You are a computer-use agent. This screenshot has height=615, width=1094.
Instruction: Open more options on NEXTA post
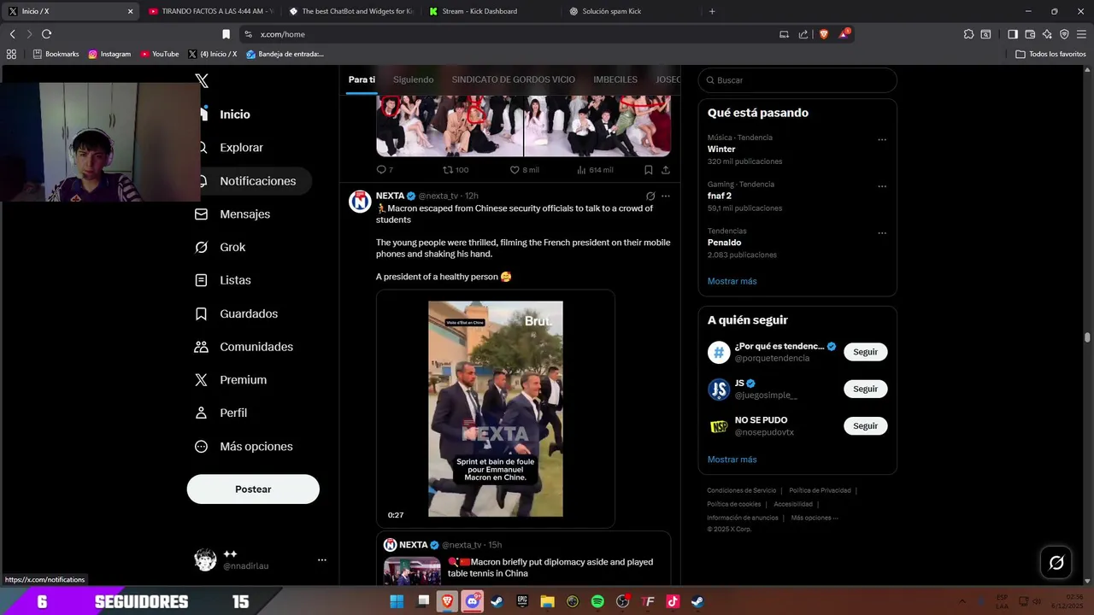[x=666, y=196]
